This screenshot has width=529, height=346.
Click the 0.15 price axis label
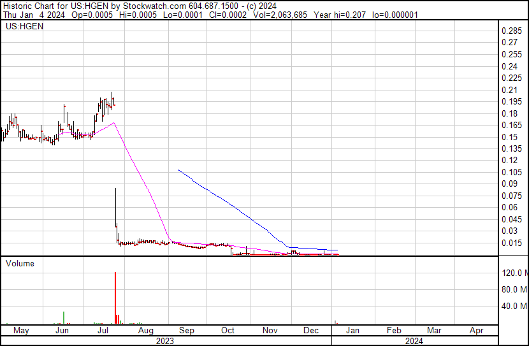(x=510, y=137)
